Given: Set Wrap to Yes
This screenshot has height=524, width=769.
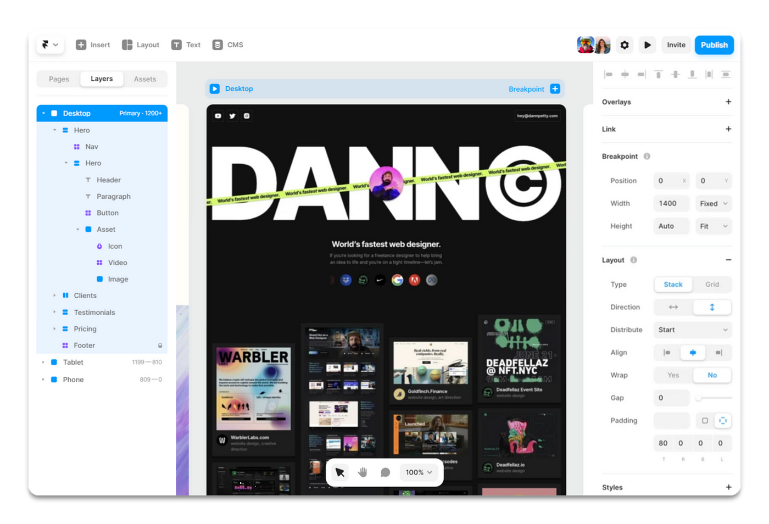Looking at the screenshot, I should (673, 375).
